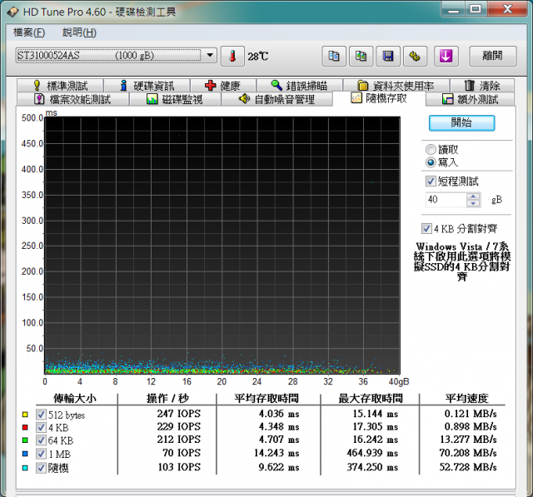Click the 464.939 ms max access value

[372, 453]
